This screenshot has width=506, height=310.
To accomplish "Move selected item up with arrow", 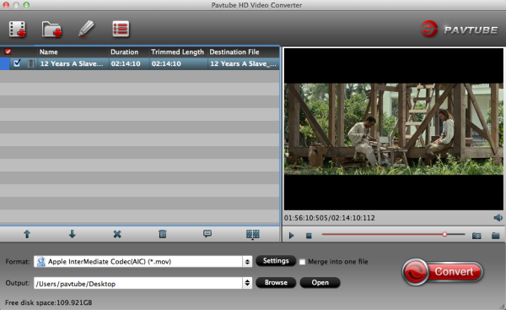I will point(27,234).
